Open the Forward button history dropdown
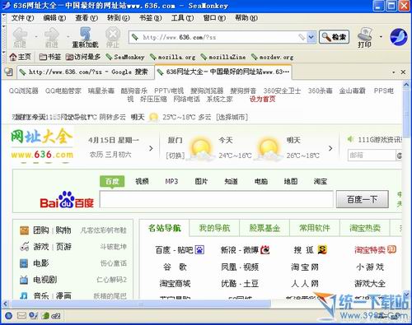The width and height of the screenshot is (412, 325). [x=68, y=37]
